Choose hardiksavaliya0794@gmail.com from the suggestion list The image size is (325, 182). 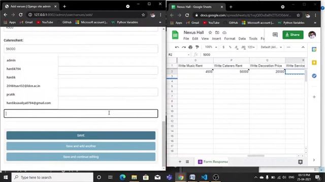pyautogui.click(x=31, y=103)
